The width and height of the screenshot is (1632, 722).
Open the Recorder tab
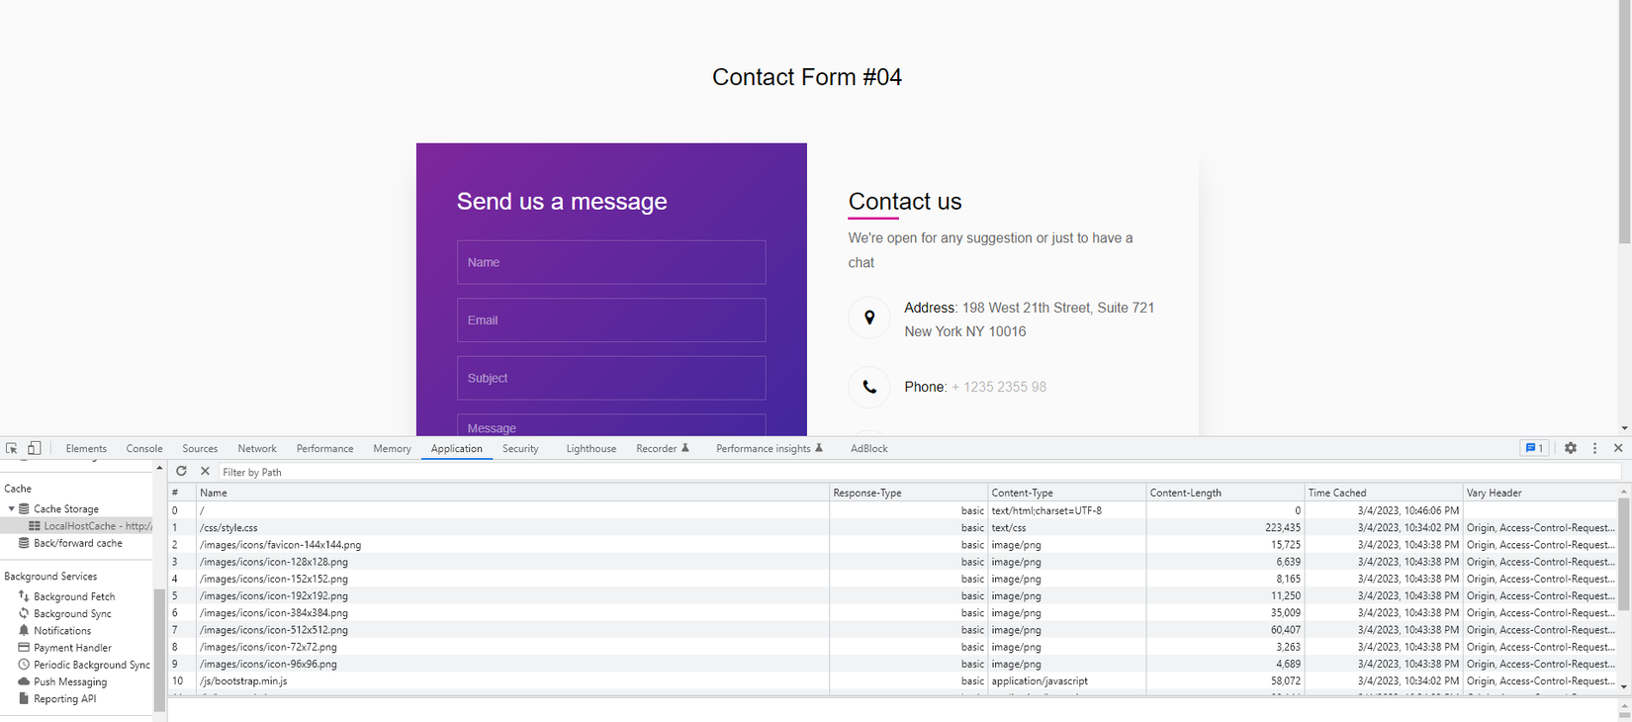(x=663, y=448)
